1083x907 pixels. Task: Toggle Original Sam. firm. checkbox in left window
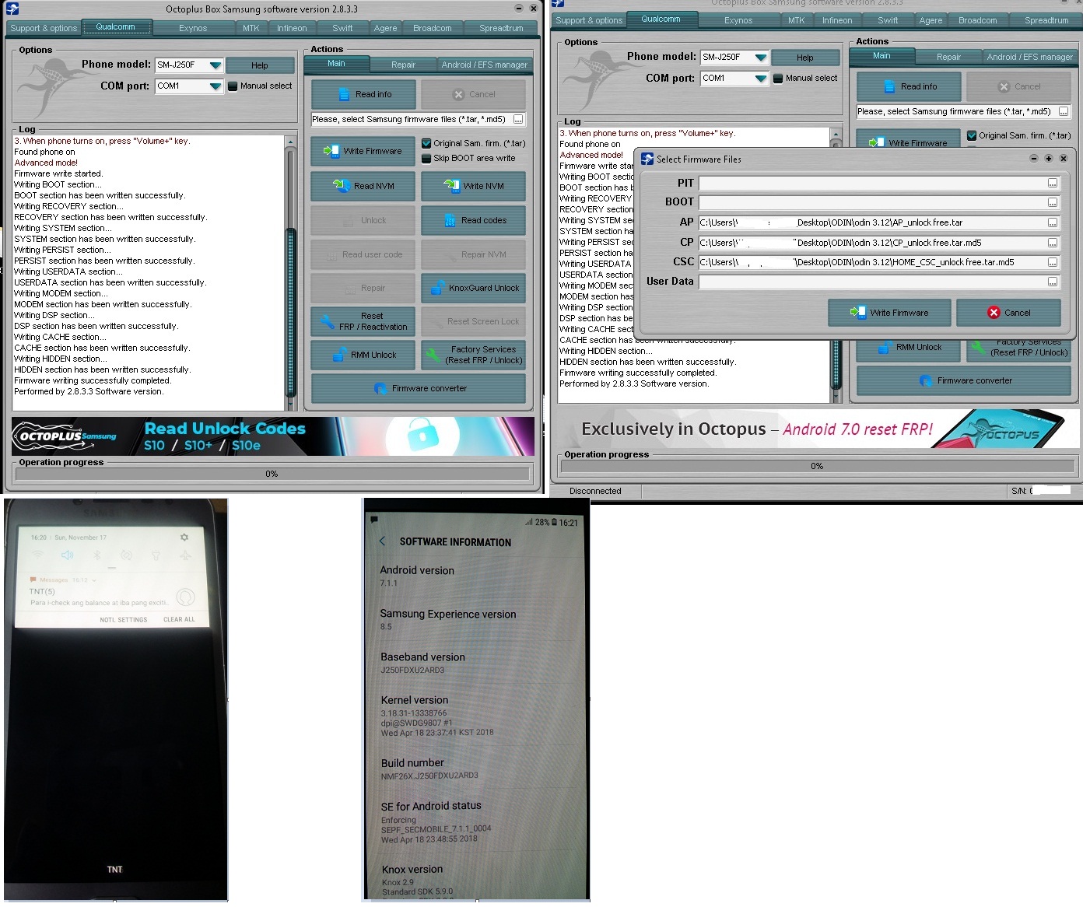(426, 143)
